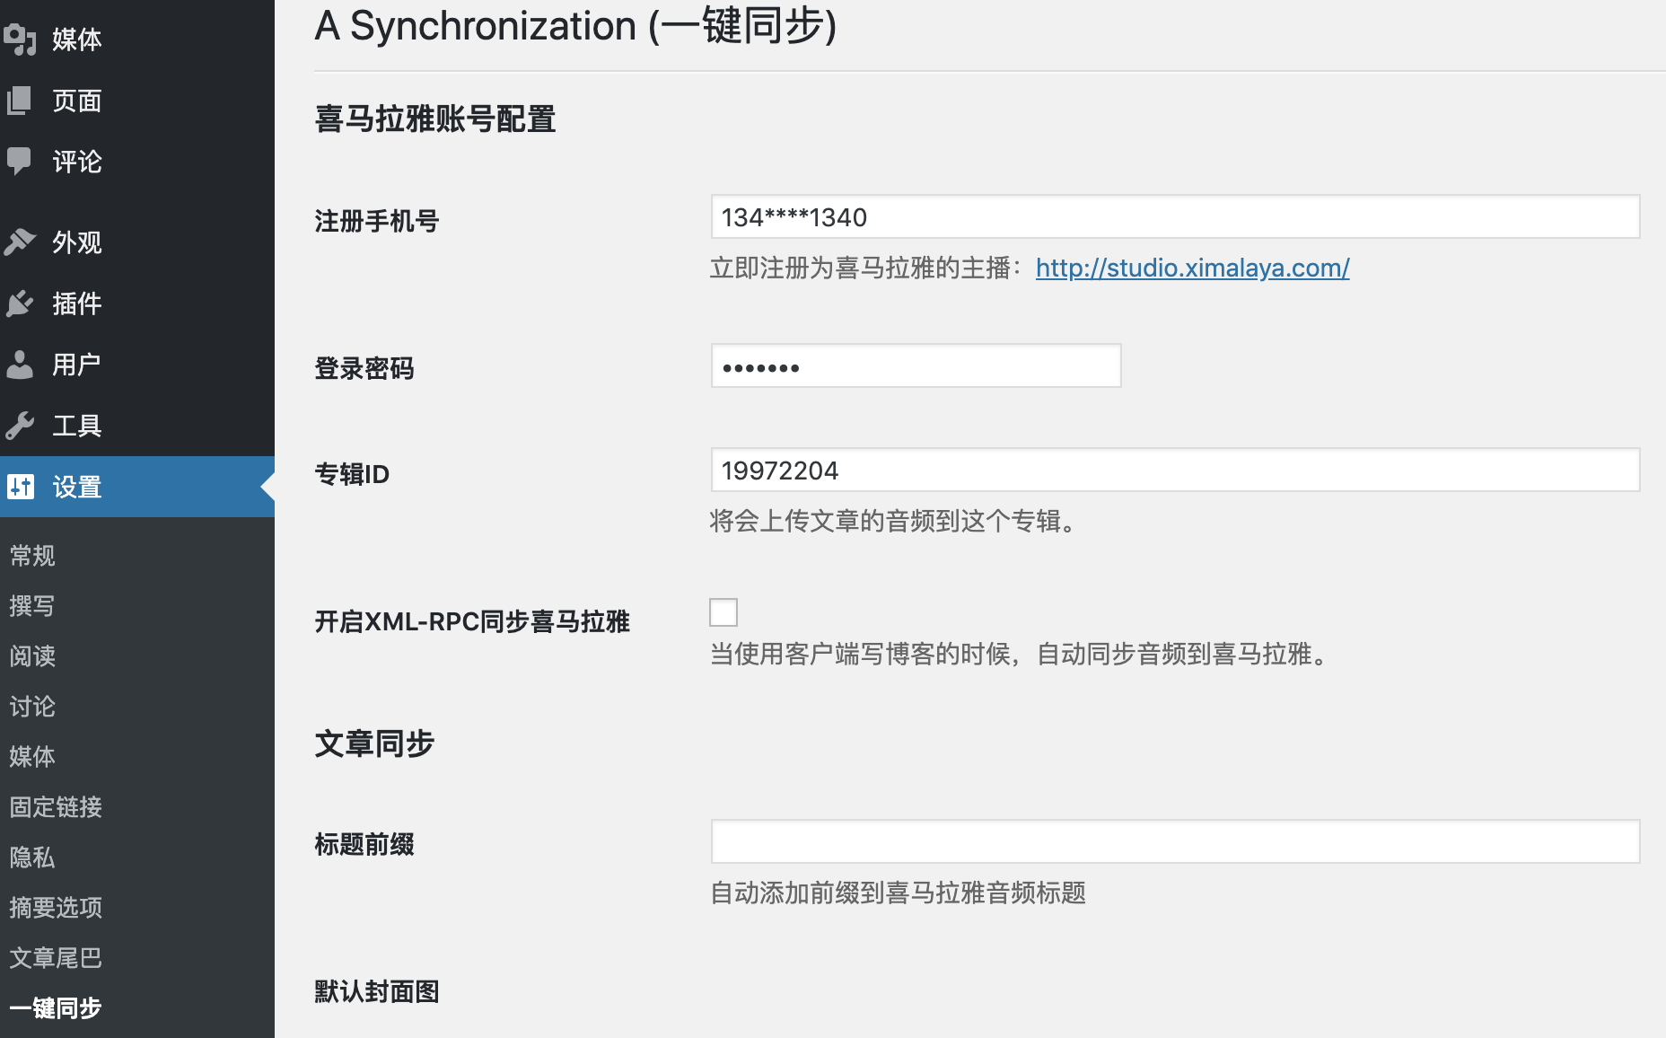The height and width of the screenshot is (1038, 1666).
Task: Click the 媒体 media icon in sidebar
Action: click(20, 40)
